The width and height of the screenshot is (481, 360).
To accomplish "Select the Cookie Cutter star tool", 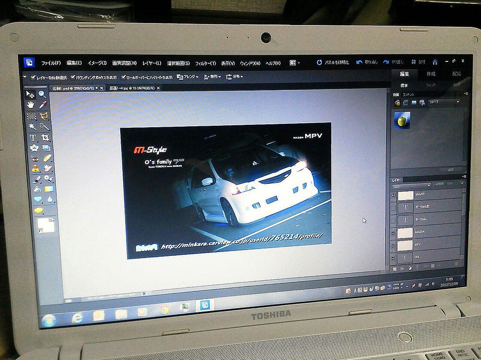I will point(34,148).
